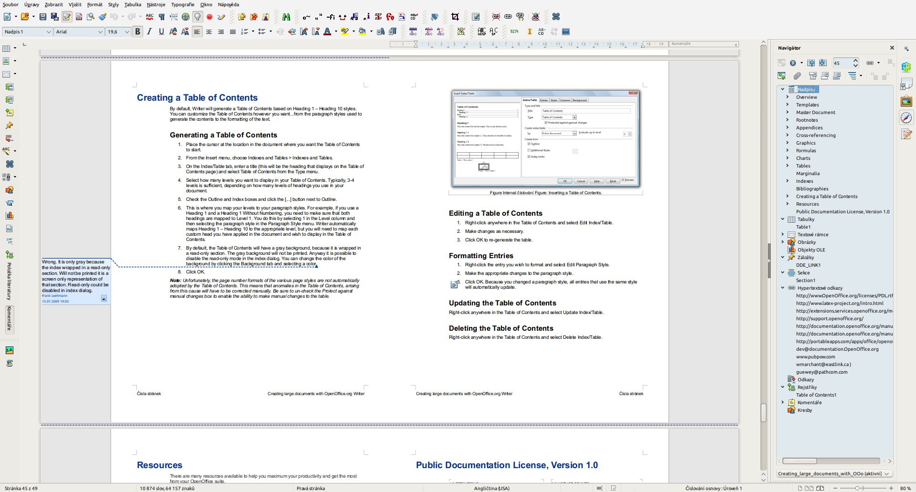Open Navigator document selector dropdown
The width and height of the screenshot is (916, 492).
834,473
